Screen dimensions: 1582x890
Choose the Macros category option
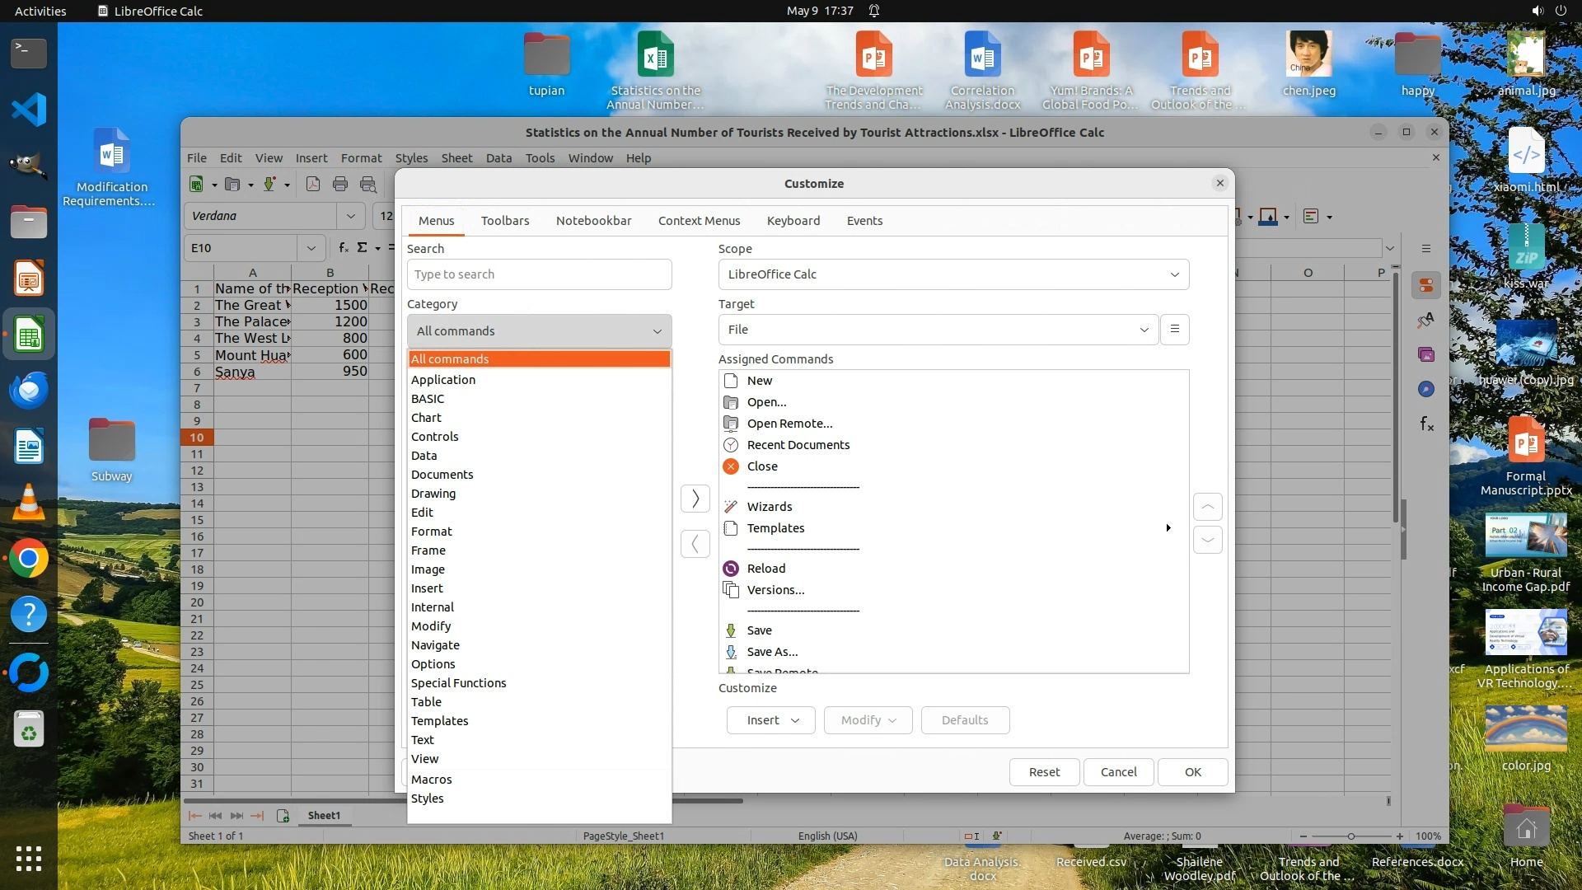tap(431, 780)
